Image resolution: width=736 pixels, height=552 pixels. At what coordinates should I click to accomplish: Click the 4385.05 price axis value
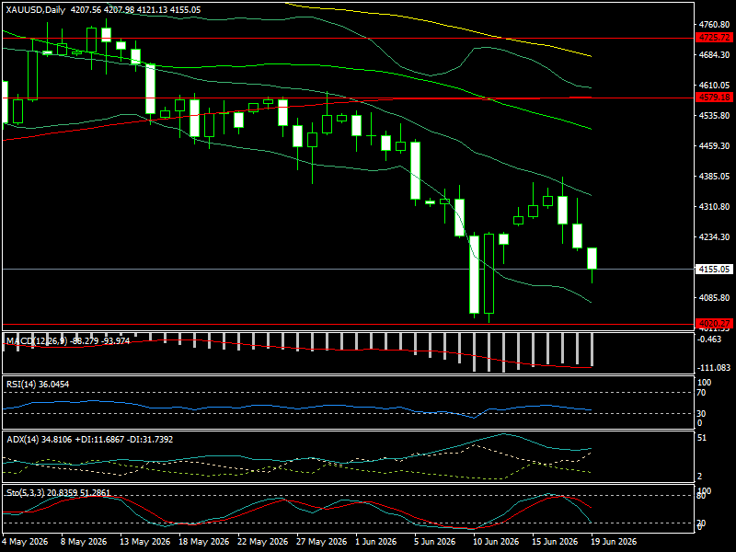(714, 176)
